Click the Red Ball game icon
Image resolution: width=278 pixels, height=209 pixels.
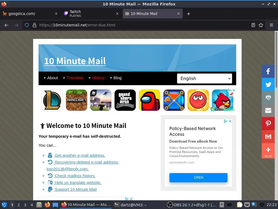pos(198,100)
